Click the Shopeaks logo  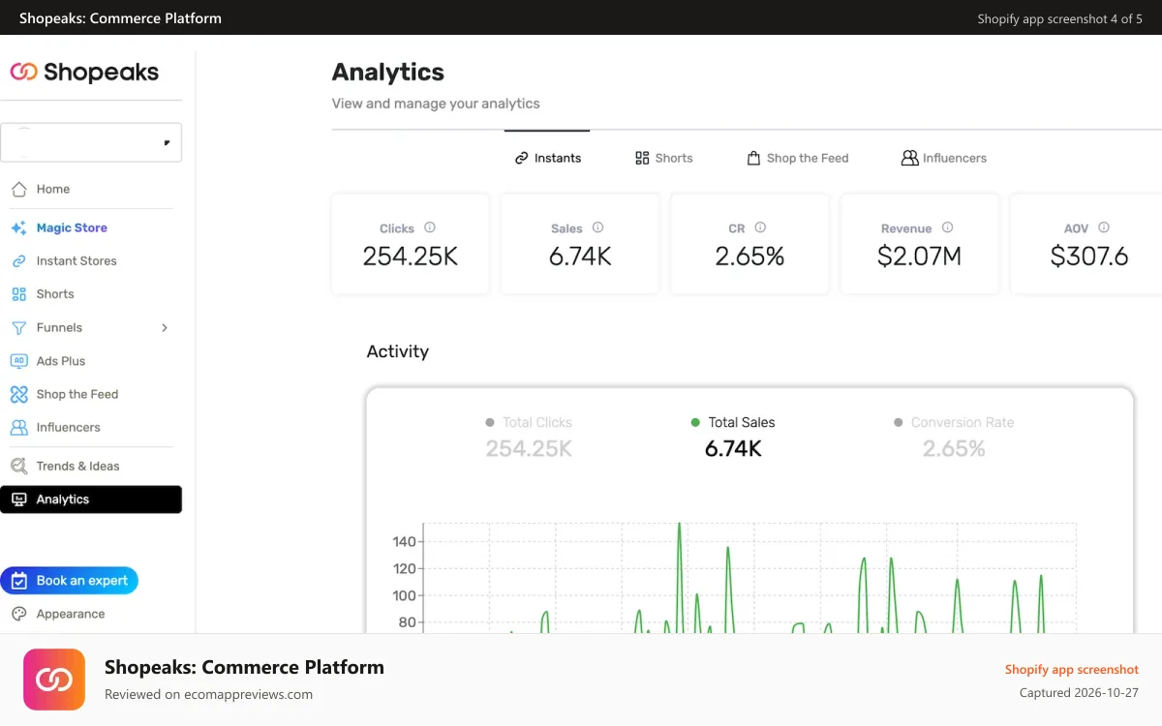pyautogui.click(x=84, y=72)
